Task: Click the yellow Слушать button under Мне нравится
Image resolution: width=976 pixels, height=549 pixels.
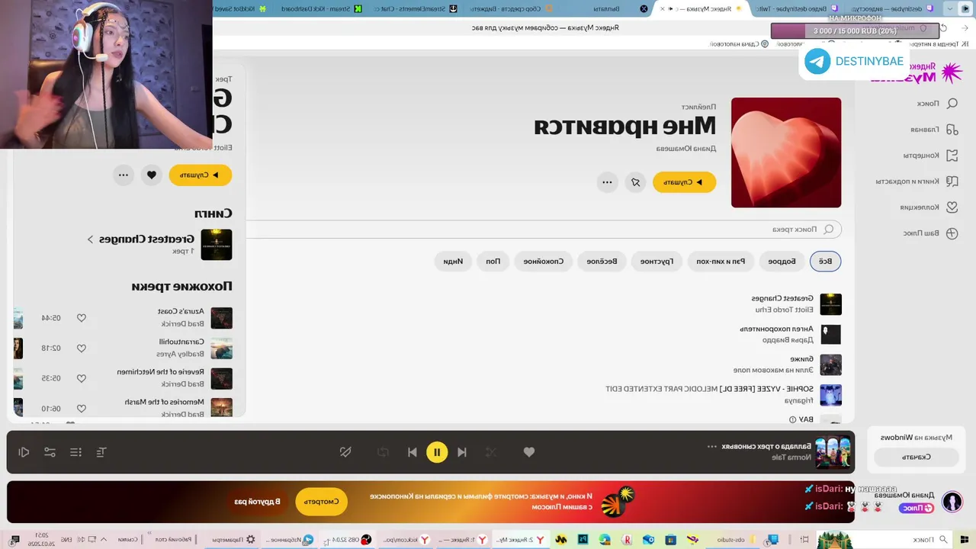Action: [x=684, y=182]
